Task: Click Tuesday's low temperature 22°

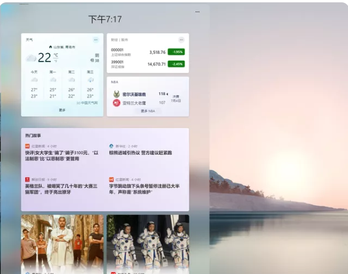Action: click(71, 96)
